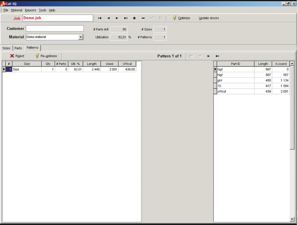Image resolution: width=298 pixels, height=225 pixels.
Task: Go to last pattern
Action: coord(217,56)
